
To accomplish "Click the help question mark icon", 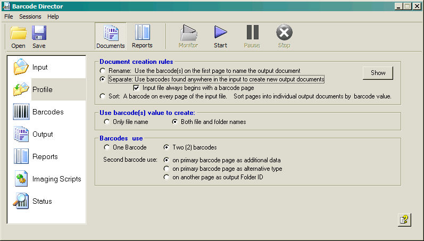I will (404, 220).
